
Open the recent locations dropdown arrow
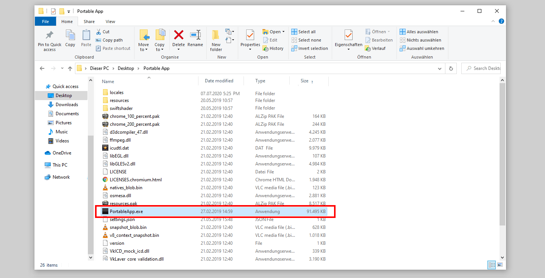click(x=62, y=69)
